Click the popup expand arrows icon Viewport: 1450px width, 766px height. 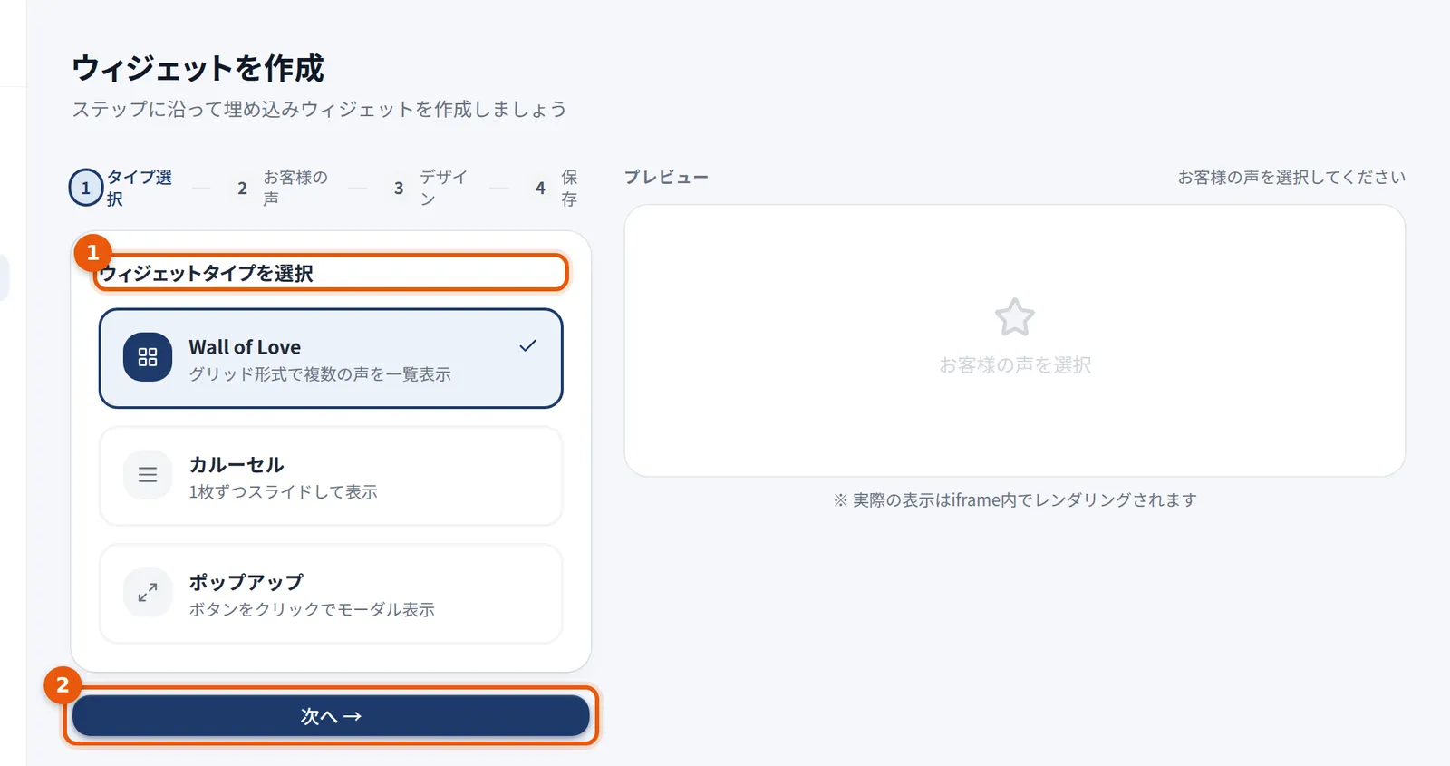click(148, 592)
